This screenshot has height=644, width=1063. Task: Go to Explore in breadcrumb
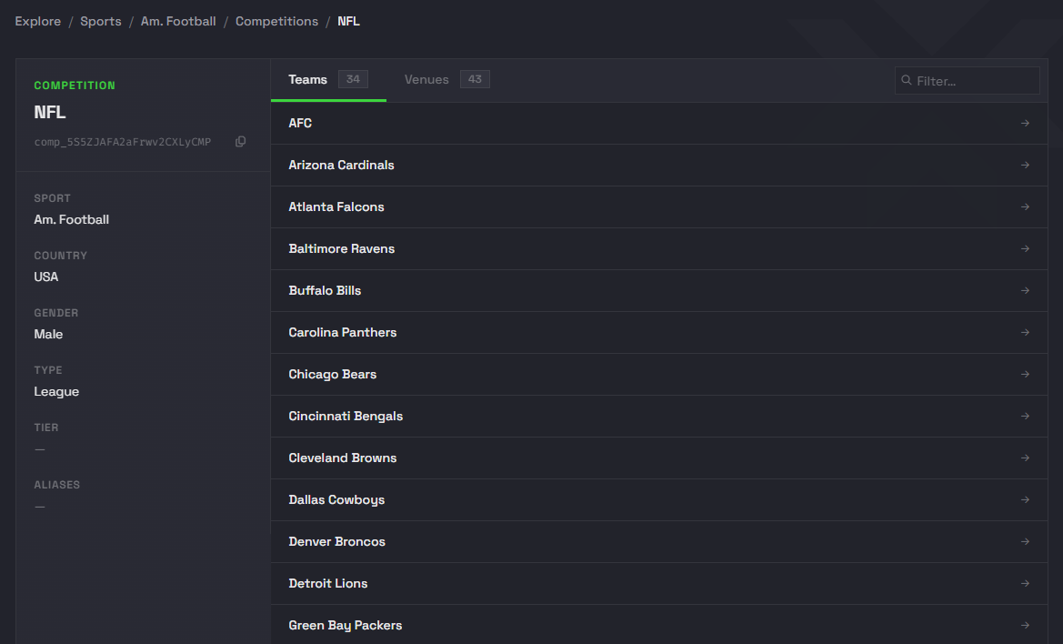pos(38,21)
